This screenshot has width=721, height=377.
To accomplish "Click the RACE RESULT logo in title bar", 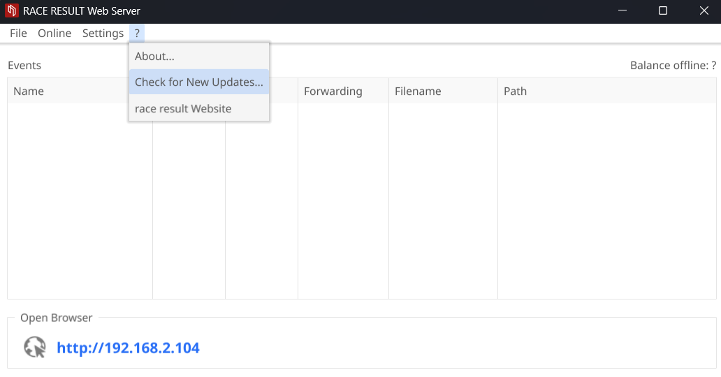I will pyautogui.click(x=11, y=11).
